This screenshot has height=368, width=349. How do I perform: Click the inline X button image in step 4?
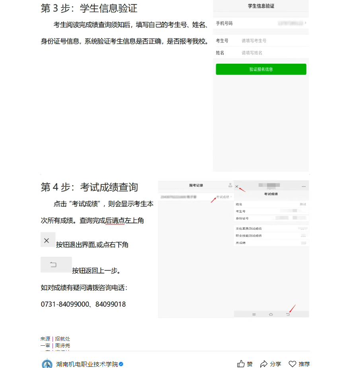pos(47,240)
